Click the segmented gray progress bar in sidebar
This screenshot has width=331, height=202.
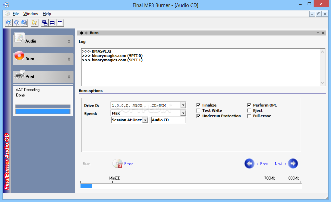pos(43,106)
